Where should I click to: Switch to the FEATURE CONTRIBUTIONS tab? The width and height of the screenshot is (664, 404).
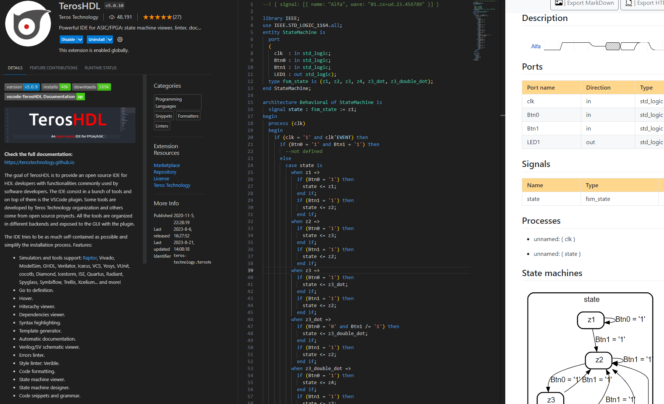[x=53, y=68]
